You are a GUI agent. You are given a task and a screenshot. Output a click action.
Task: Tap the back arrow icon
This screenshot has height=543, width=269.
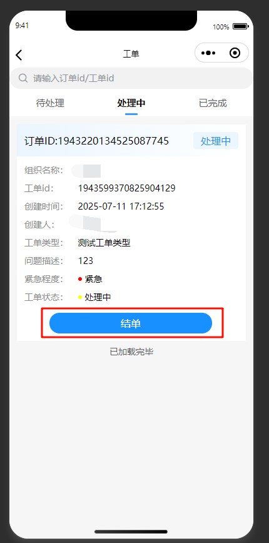[x=19, y=54]
